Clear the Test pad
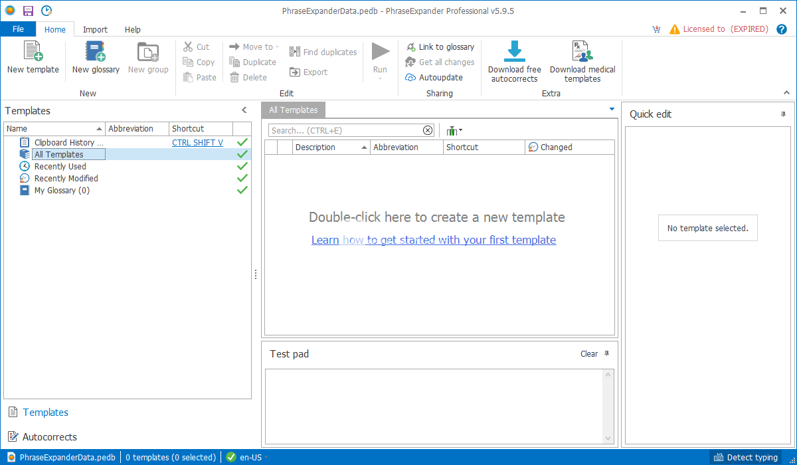 pyautogui.click(x=589, y=354)
